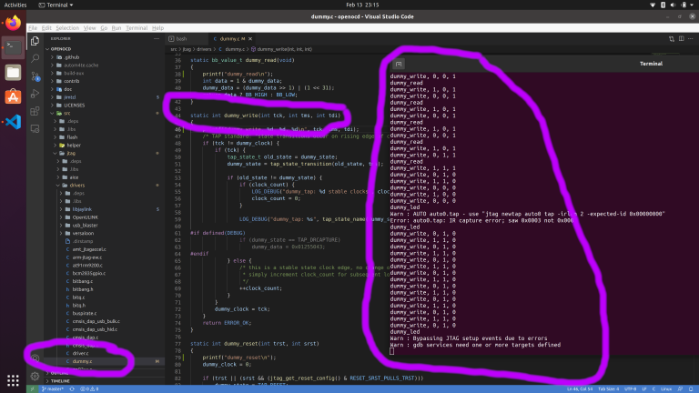This screenshot has height=393, width=699.
Task: Expand the TIMELINE section
Action: coord(60,381)
